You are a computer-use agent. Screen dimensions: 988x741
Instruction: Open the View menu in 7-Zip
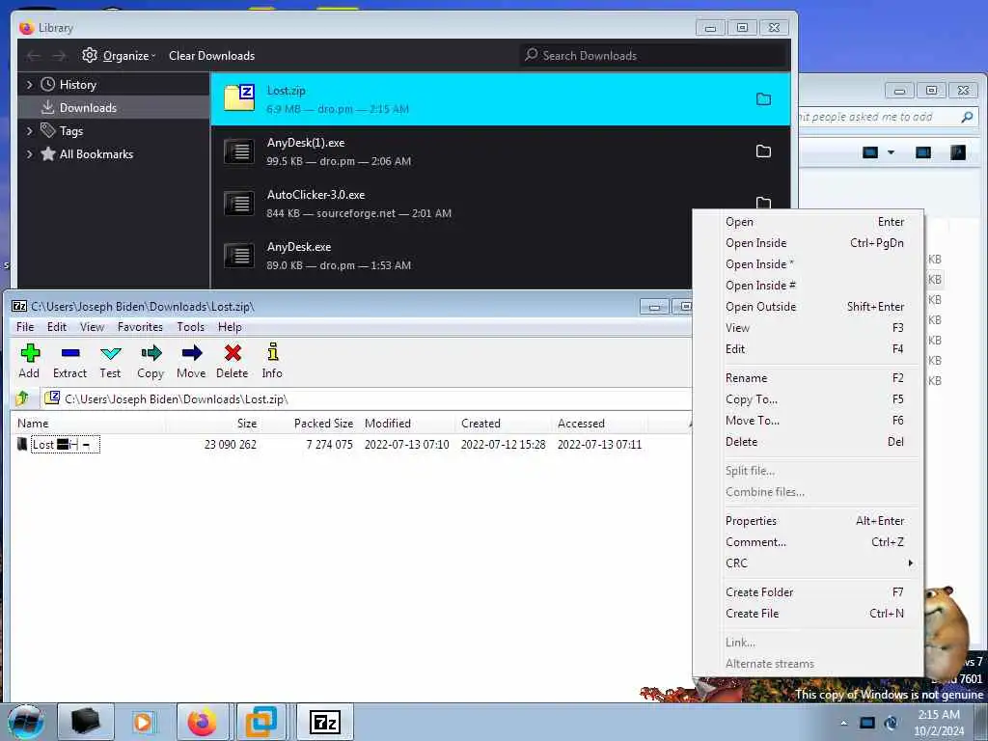92,326
